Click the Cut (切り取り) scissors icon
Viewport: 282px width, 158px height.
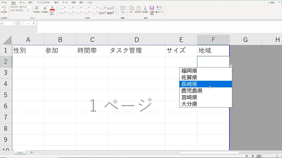pos(145,8)
